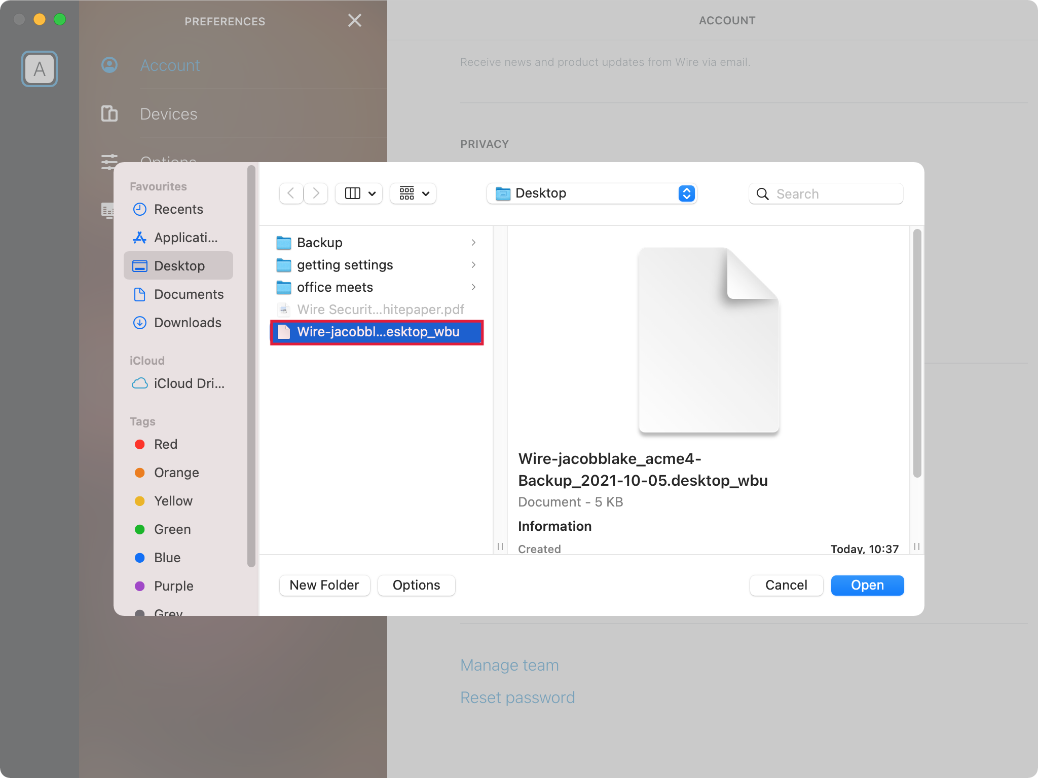
Task: Click the Downloads arrow icon
Action: (x=139, y=323)
